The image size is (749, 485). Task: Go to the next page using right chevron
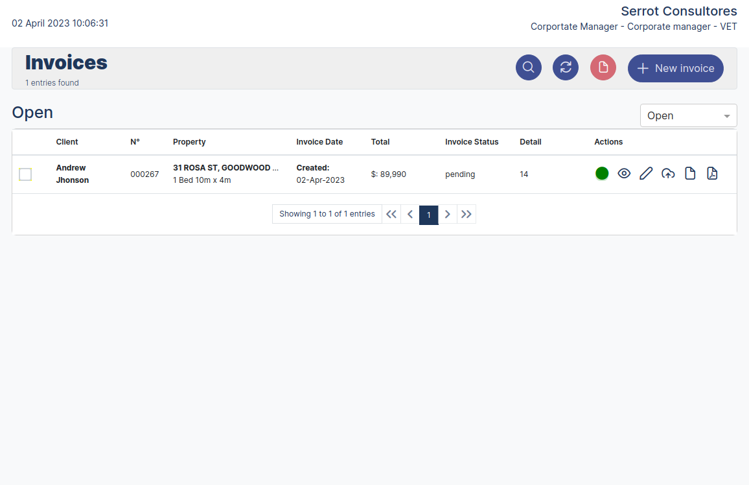(x=447, y=214)
